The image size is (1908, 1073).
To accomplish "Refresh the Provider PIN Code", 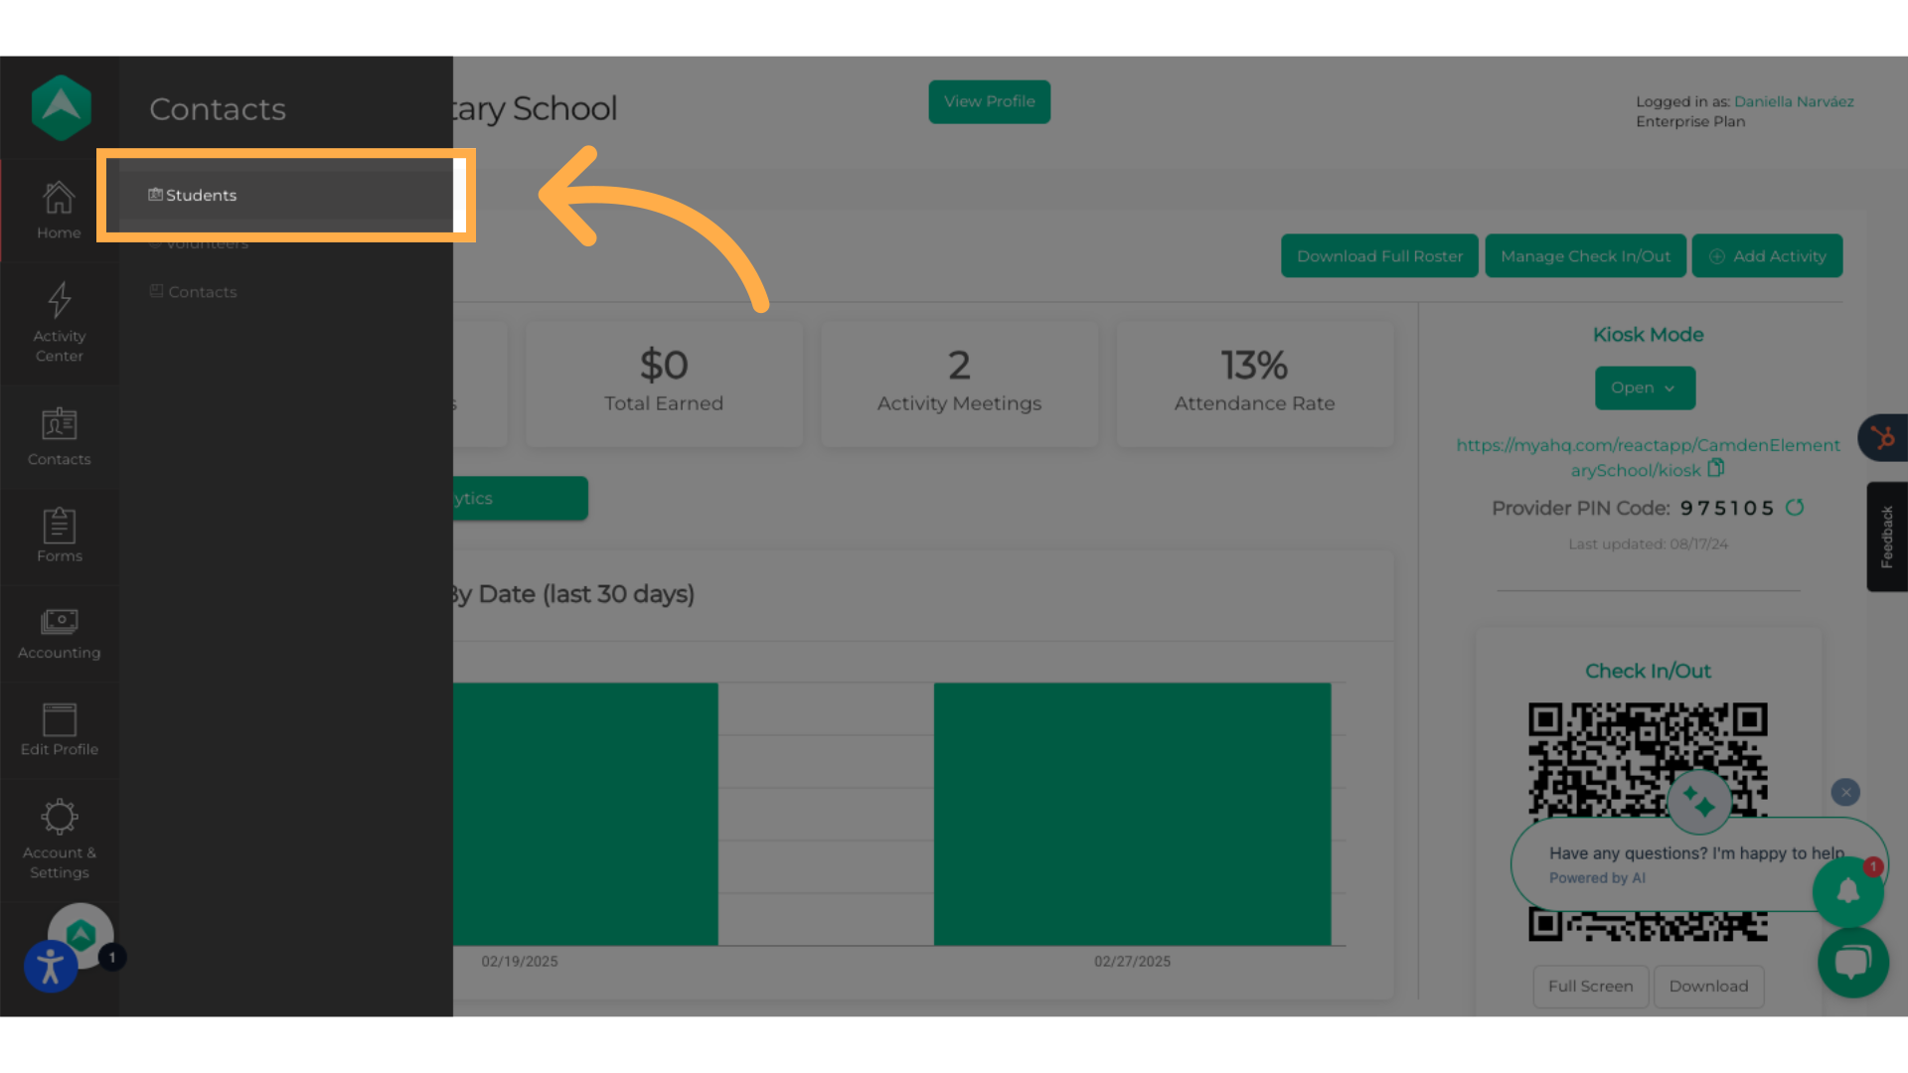I will pyautogui.click(x=1795, y=508).
